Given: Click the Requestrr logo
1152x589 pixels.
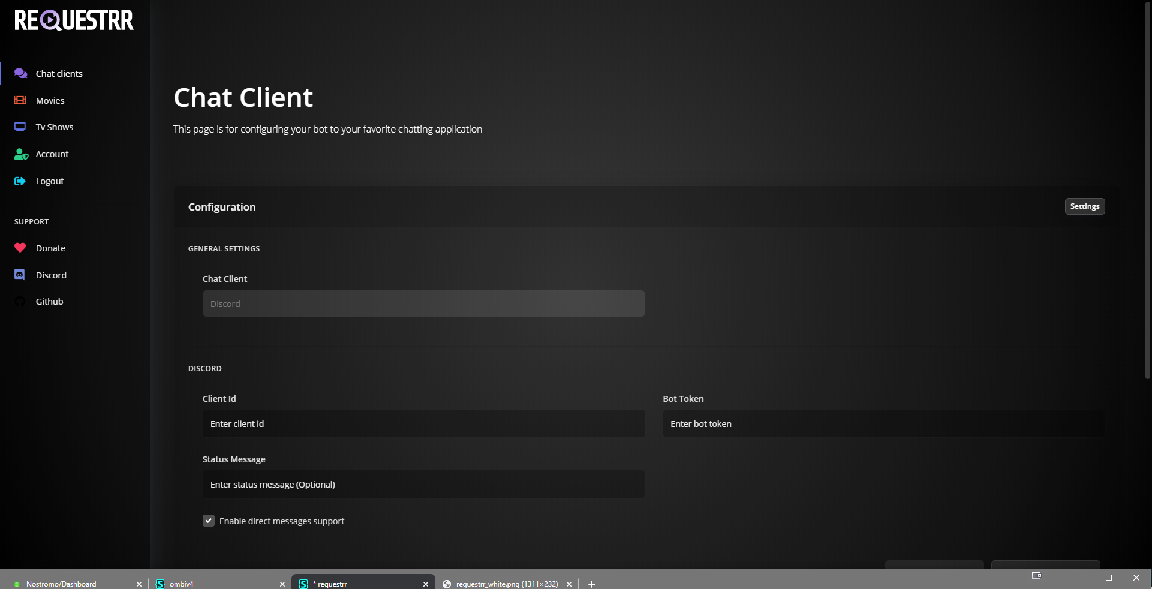Looking at the screenshot, I should [x=74, y=20].
